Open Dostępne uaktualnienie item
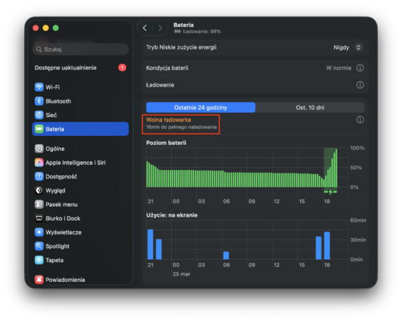The image size is (402, 321). 80,67
